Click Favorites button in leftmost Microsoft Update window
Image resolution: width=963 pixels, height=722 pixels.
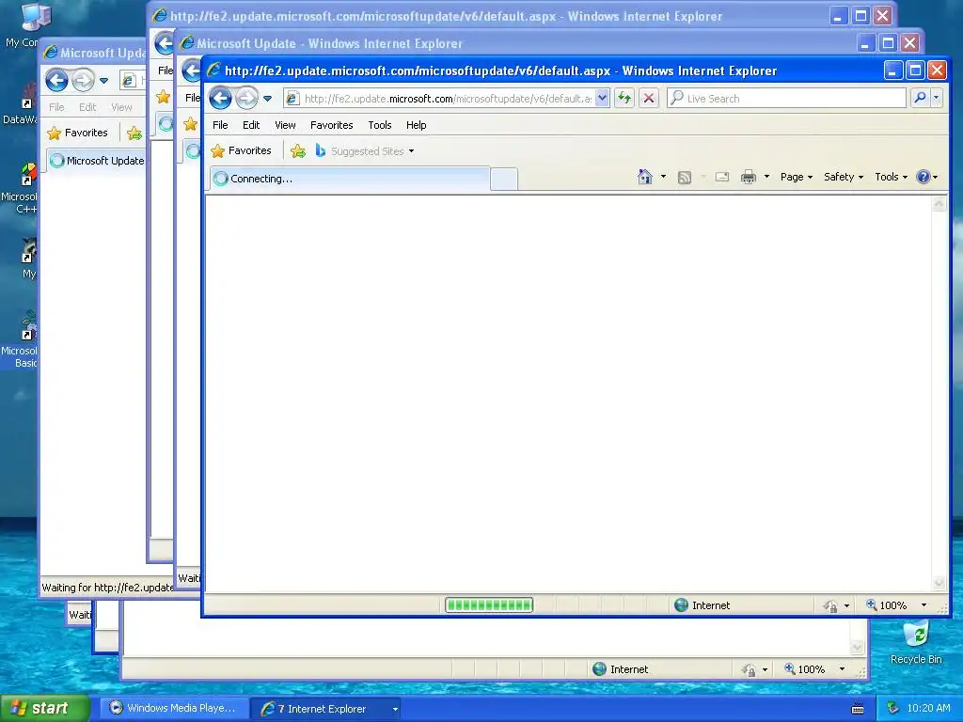coord(77,133)
